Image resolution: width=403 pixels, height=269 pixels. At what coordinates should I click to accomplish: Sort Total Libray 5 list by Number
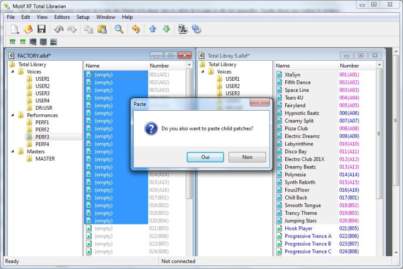coord(357,66)
